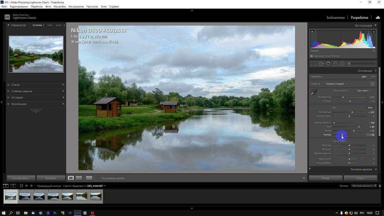Set navigator zoom to ПО РАЗМ.
The image size is (384, 216).
tap(38, 25)
